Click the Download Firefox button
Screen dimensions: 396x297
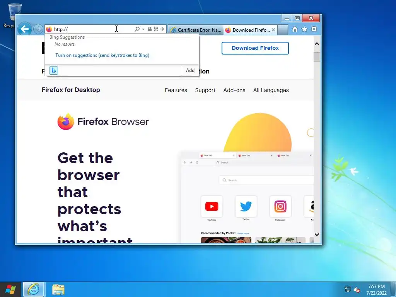point(255,48)
